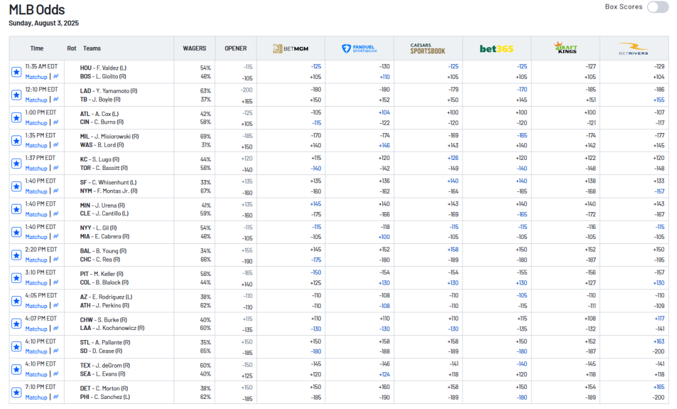Click the DraftKings logo header
Image resolution: width=677 pixels, height=409 pixels.
(565, 48)
